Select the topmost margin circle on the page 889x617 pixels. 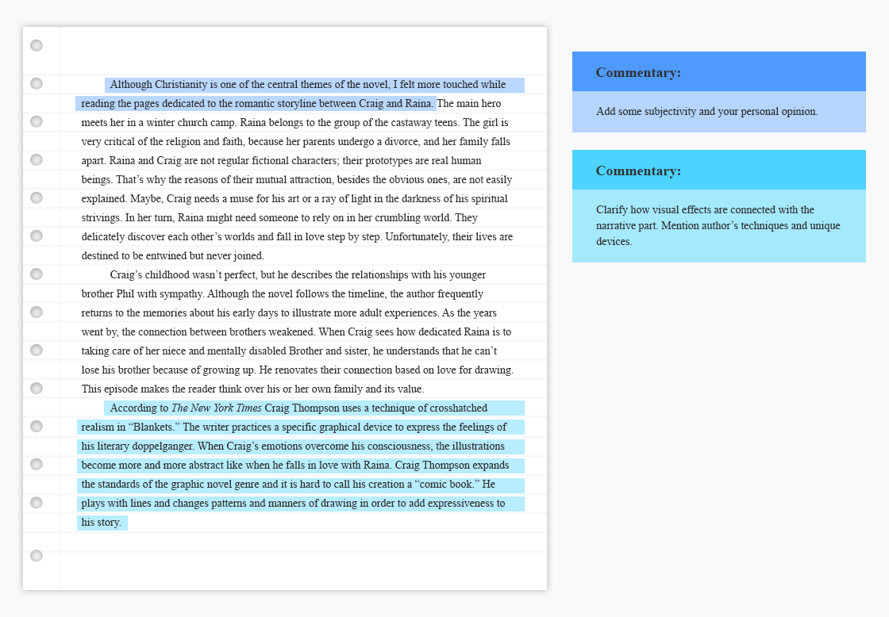[x=36, y=46]
